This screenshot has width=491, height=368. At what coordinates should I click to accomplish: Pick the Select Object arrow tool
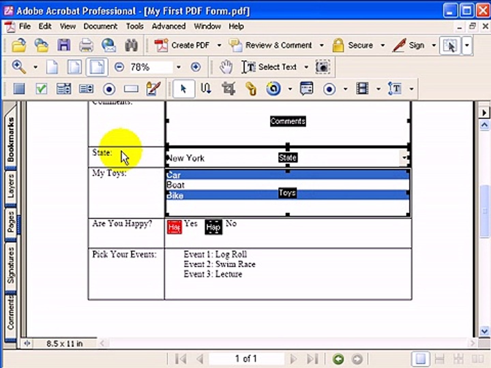pos(183,89)
